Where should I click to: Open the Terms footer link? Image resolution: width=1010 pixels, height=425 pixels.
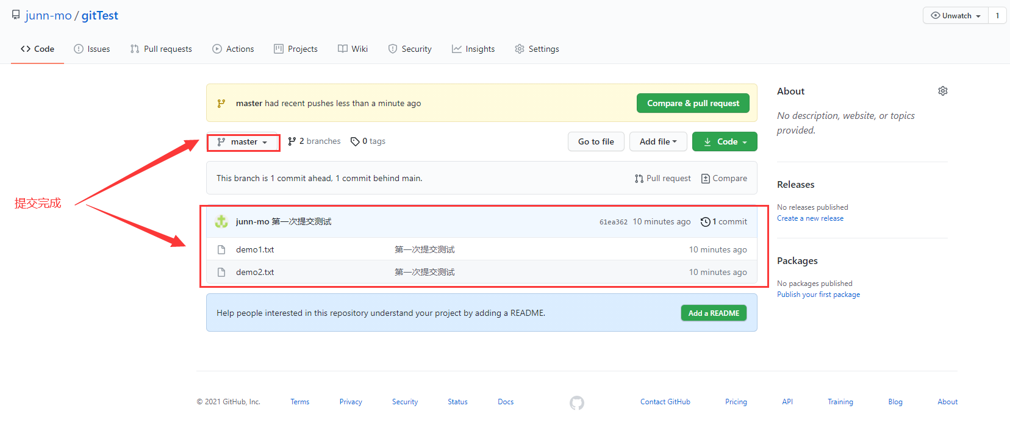click(299, 402)
